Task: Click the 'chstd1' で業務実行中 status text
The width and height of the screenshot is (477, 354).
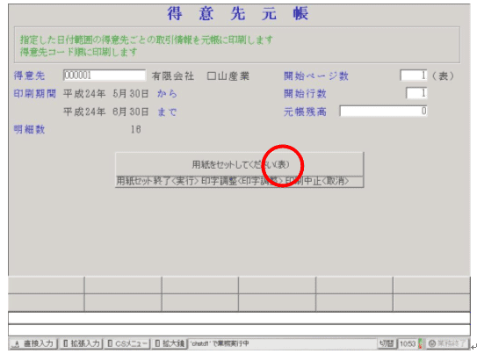Action: pyautogui.click(x=220, y=343)
